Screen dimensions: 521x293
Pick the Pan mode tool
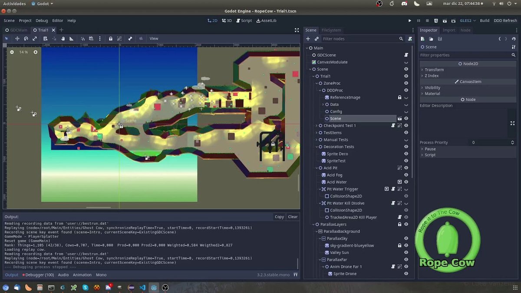[x=63, y=39]
